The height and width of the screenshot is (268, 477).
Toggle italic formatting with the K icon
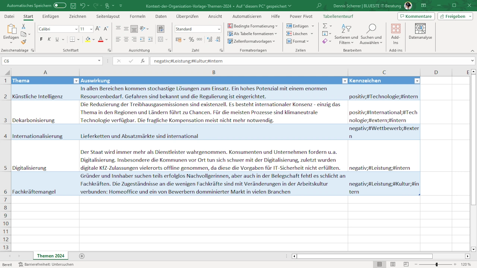coord(49,39)
